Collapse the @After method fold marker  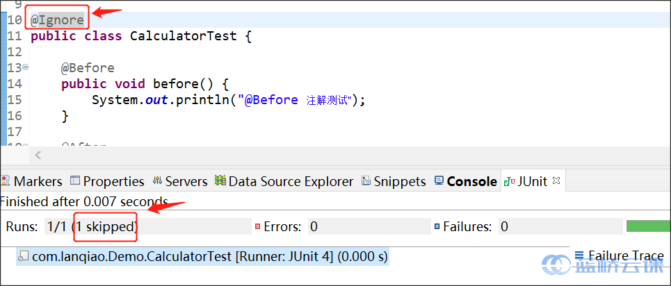pyautogui.click(x=25, y=146)
